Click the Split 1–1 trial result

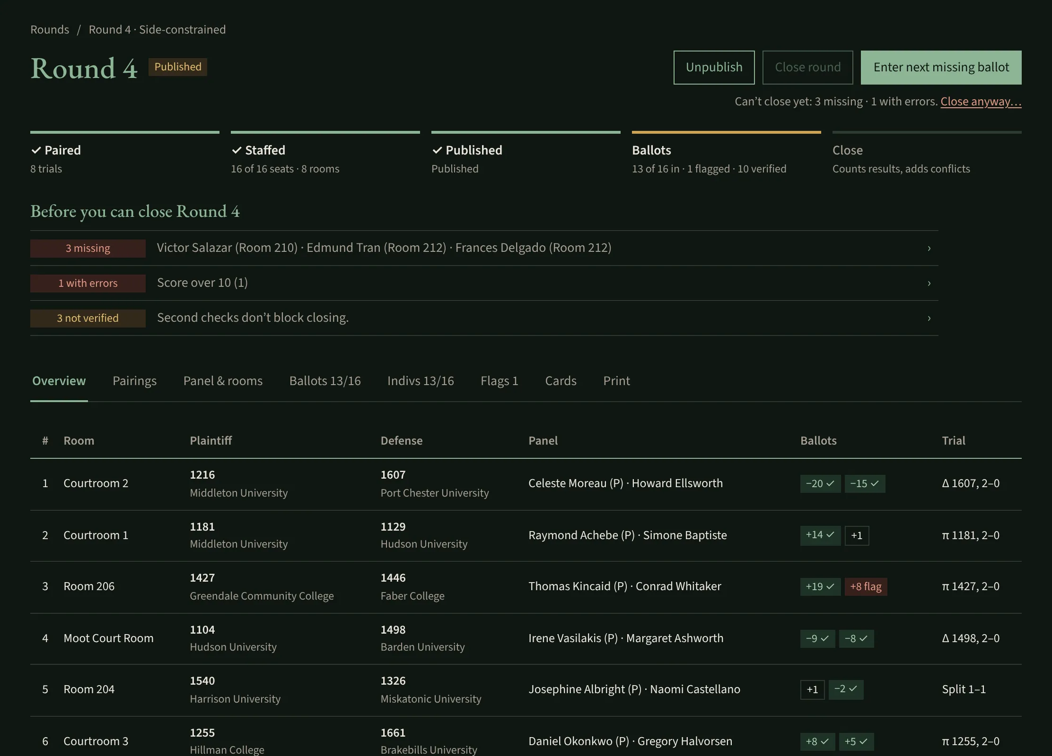[x=964, y=689]
